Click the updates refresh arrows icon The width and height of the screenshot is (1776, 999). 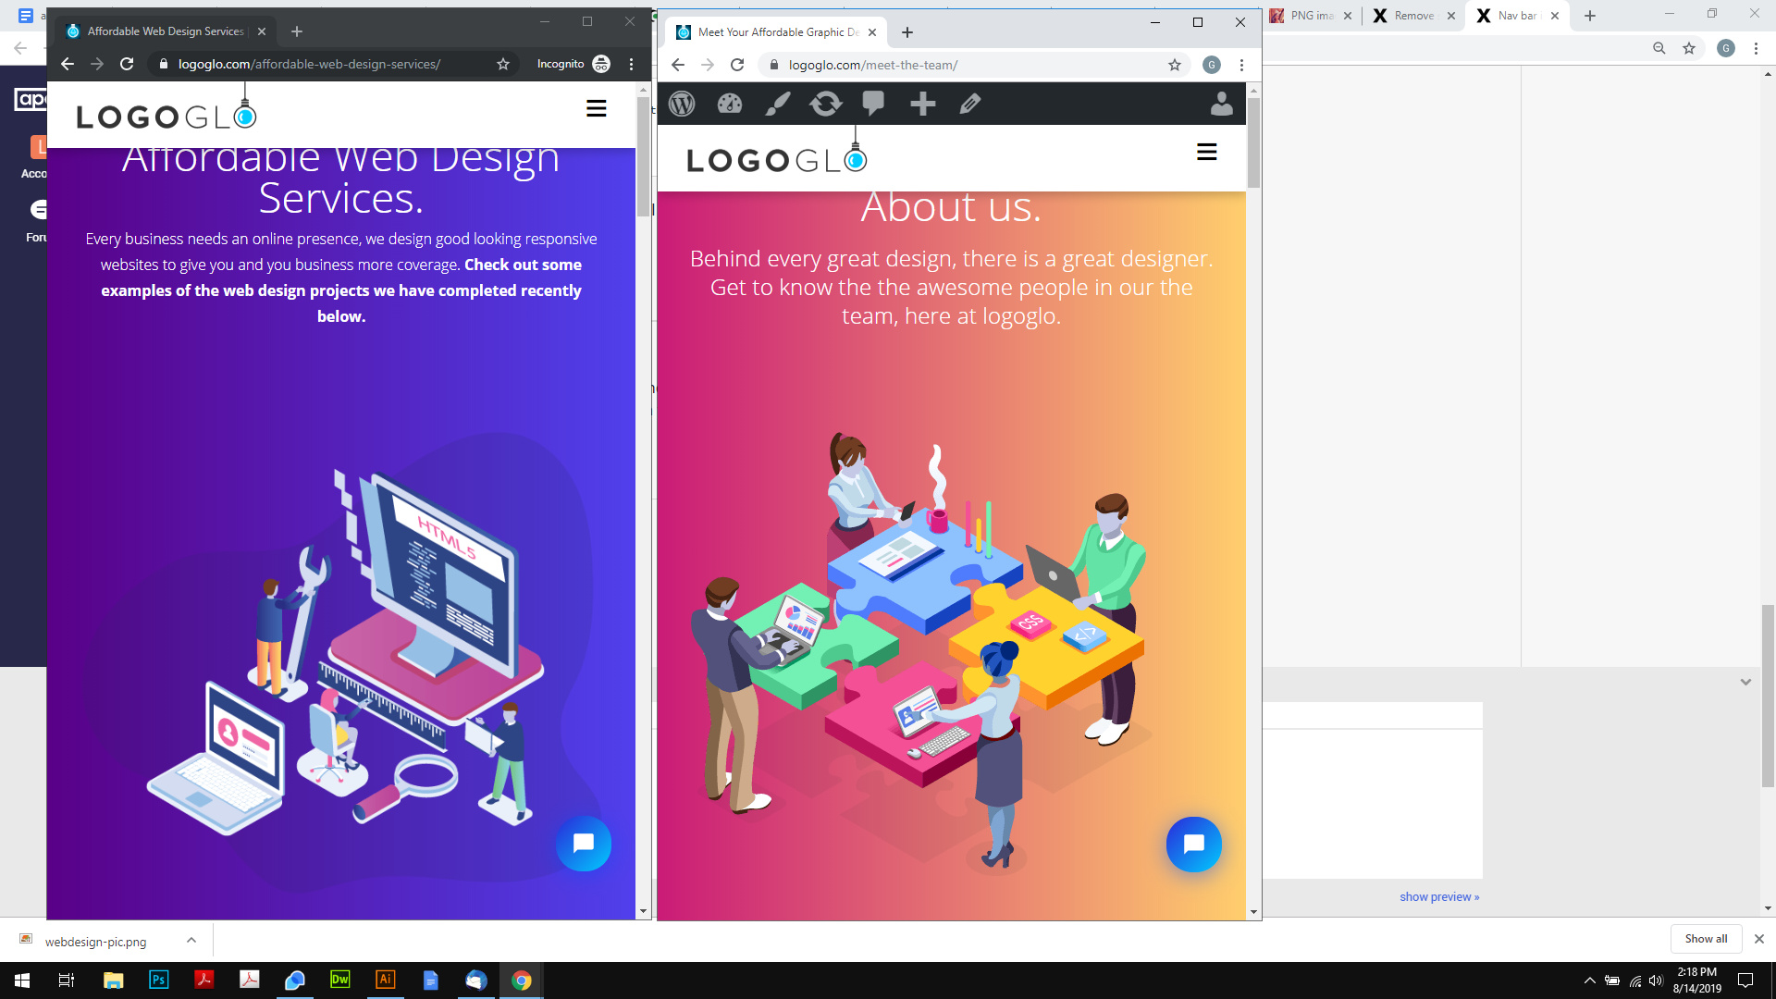(x=825, y=104)
